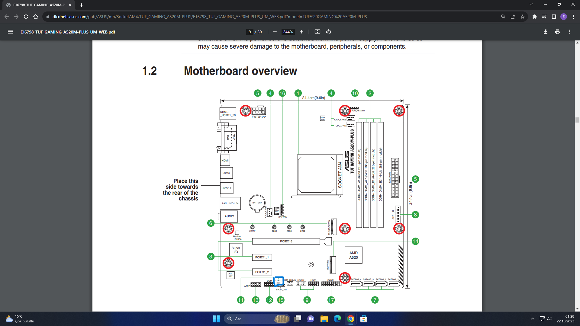Click green callout number 14
The width and height of the screenshot is (580, 326).
415,241
